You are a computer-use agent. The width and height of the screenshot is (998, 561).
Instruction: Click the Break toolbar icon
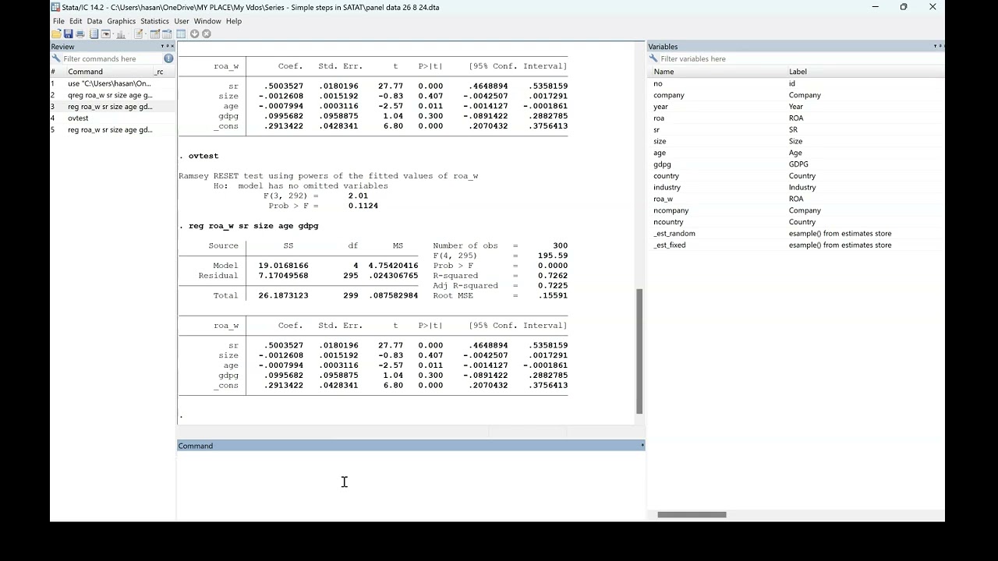[x=207, y=34]
